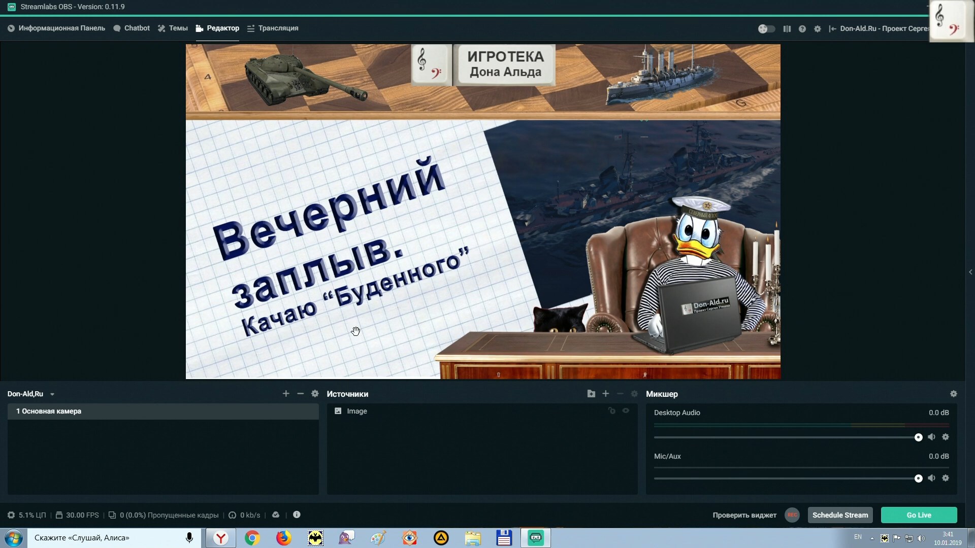Open the Микшер panel settings gear

[953, 394]
